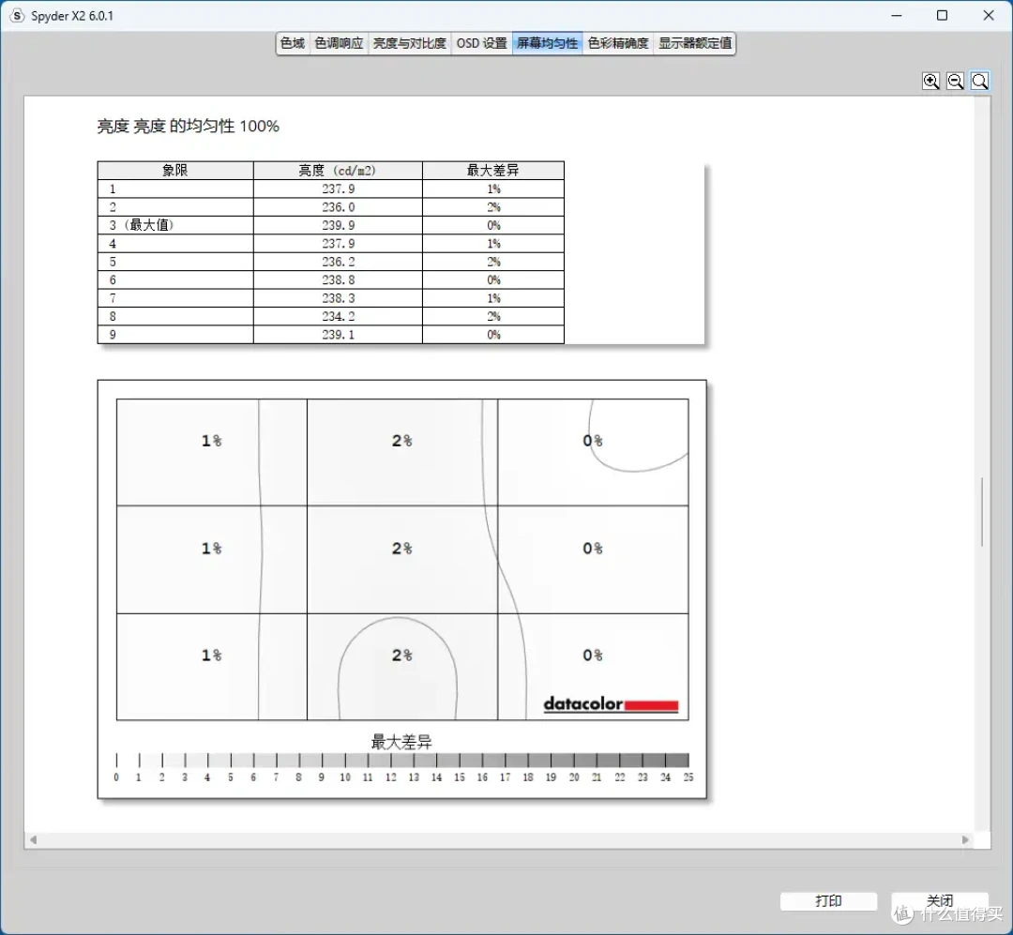Click the 象限 column header
The image size is (1013, 935).
pos(175,171)
